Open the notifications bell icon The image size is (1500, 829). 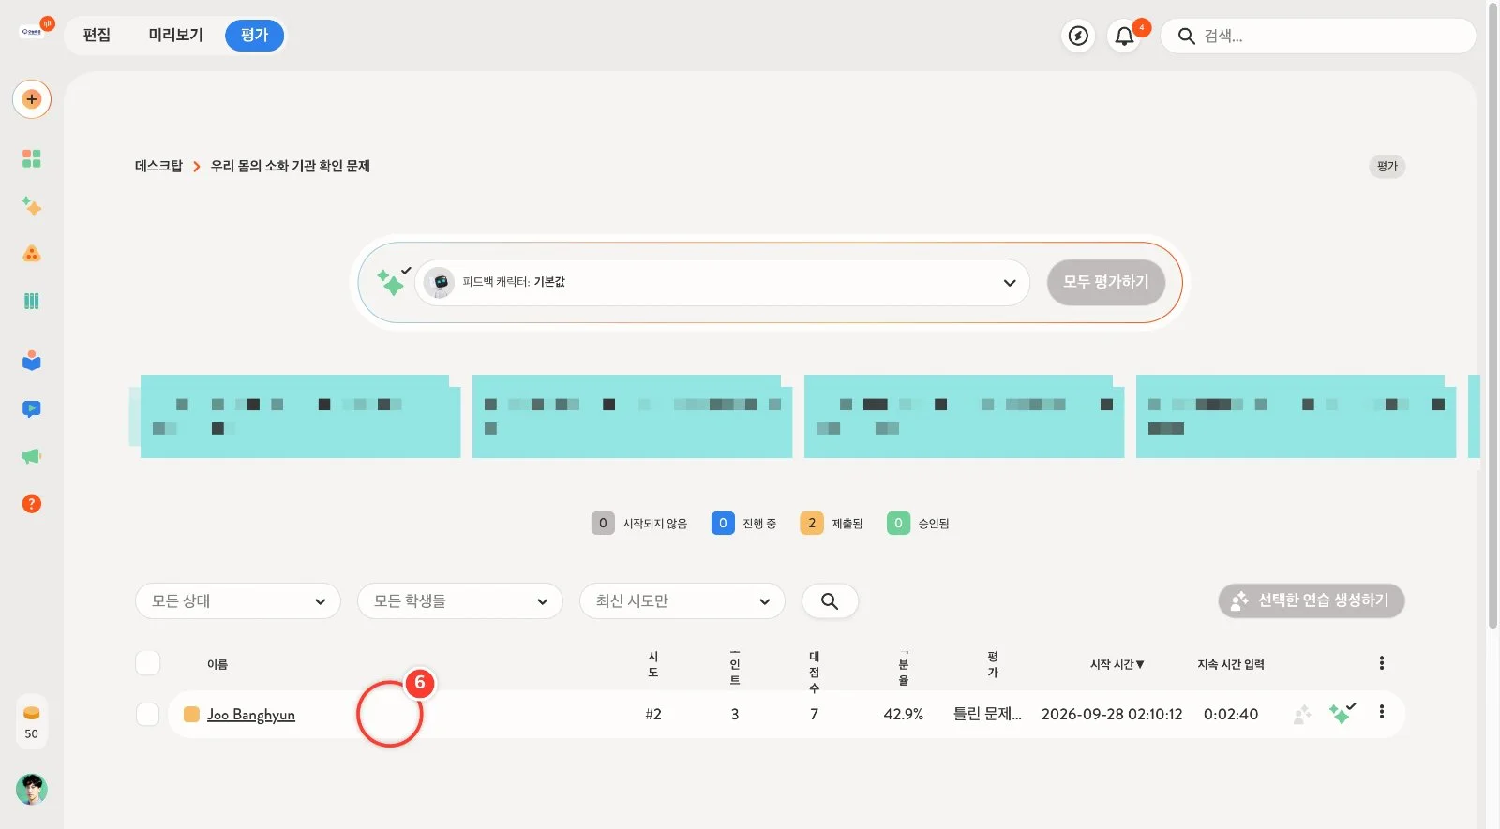pyautogui.click(x=1124, y=37)
